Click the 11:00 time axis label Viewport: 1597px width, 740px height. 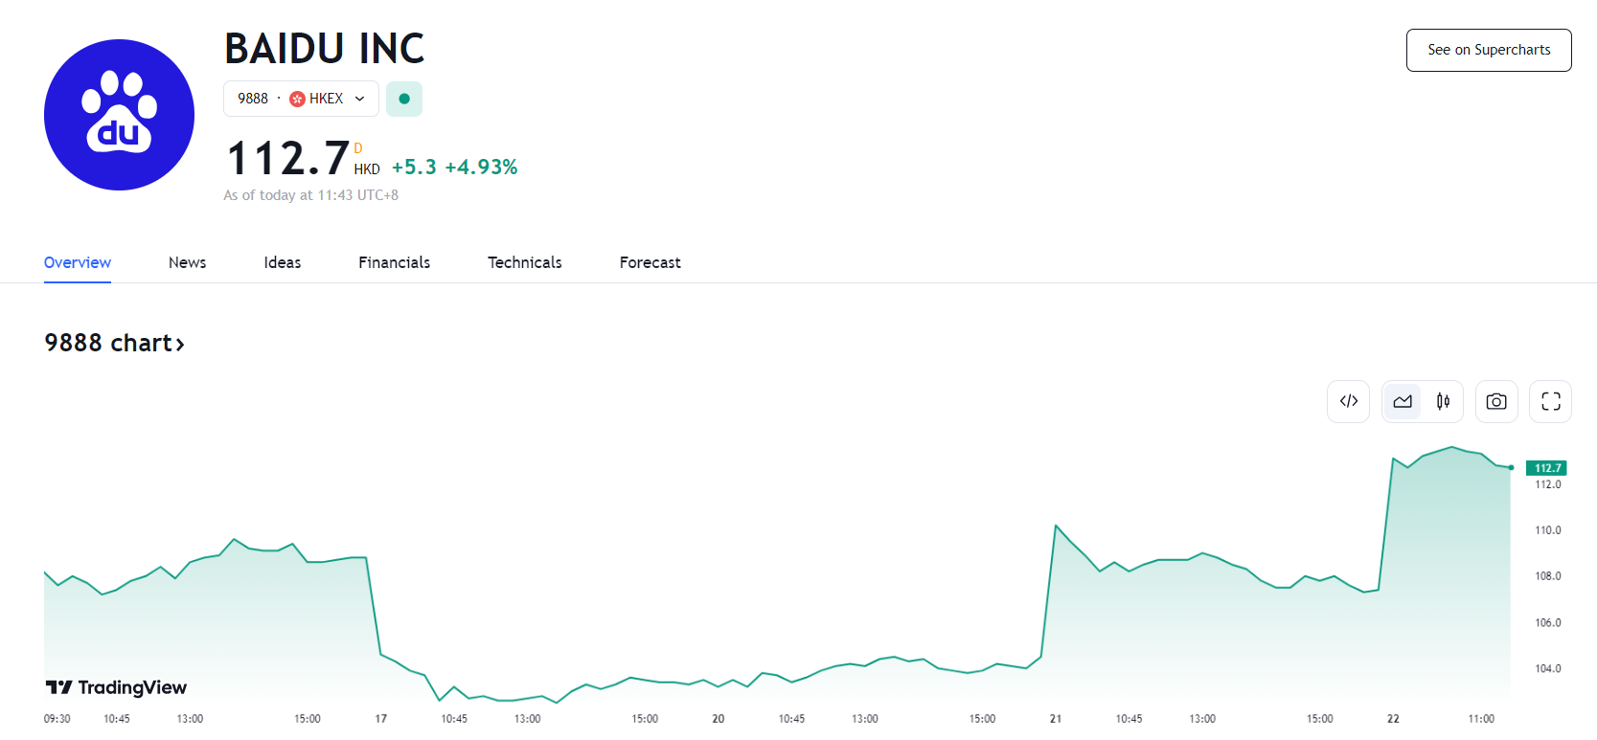pos(1481,719)
